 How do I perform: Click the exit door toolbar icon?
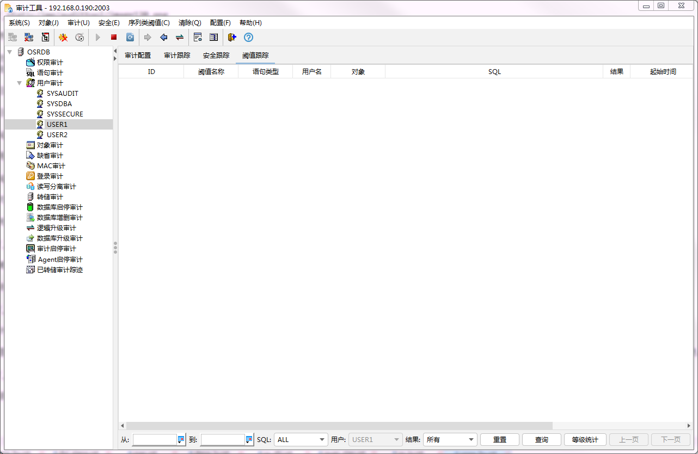pos(232,38)
